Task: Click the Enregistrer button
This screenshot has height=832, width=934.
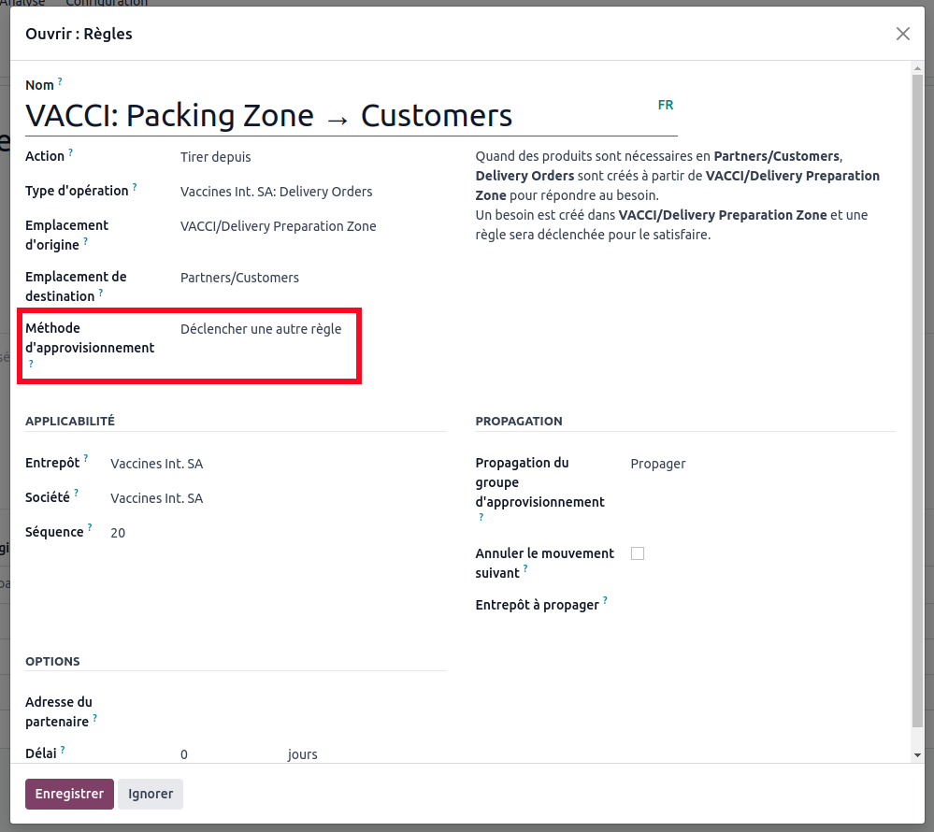Action: 69,794
